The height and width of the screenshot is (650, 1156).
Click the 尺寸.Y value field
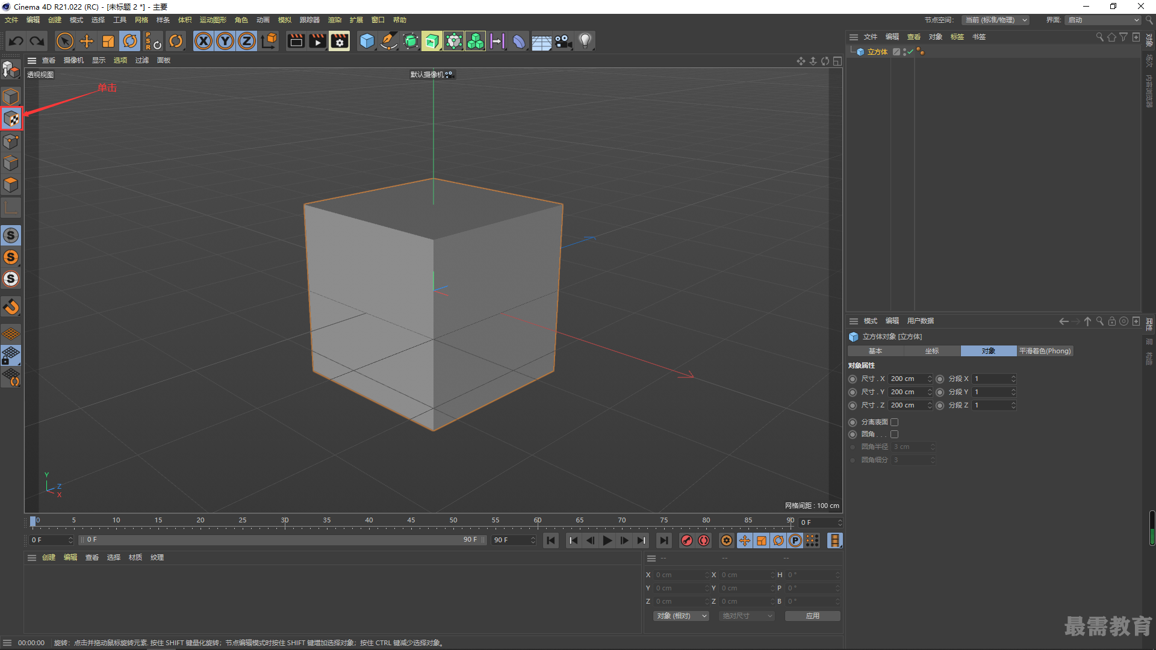tap(908, 392)
